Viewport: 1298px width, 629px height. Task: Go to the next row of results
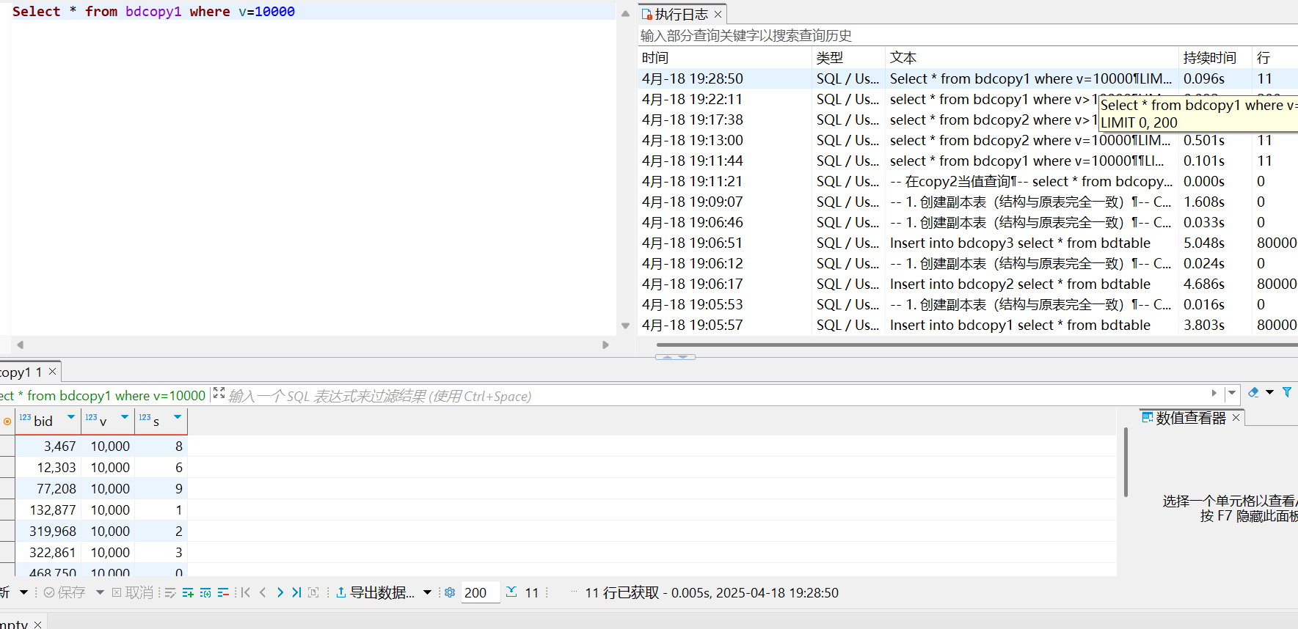(280, 592)
